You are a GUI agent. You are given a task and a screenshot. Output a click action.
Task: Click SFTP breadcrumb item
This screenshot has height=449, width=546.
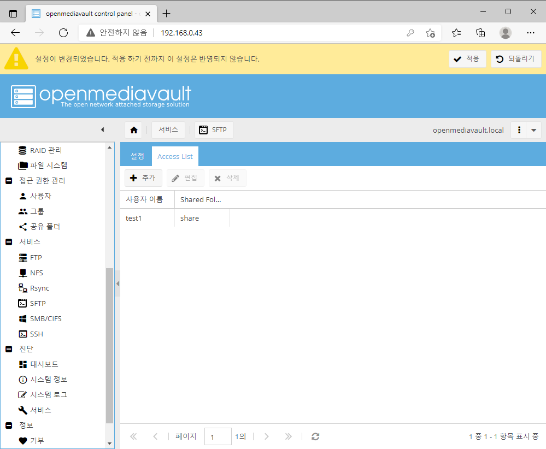coord(214,130)
